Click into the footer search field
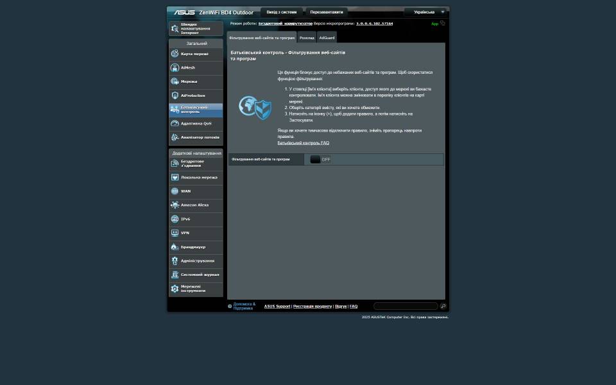Viewport: 616px width, 385px height. coord(405,306)
